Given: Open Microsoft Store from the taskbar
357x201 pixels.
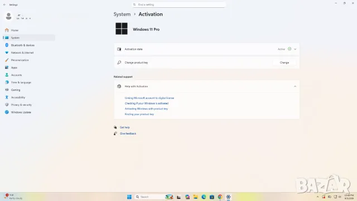Looking at the screenshot, I should coord(212,197).
